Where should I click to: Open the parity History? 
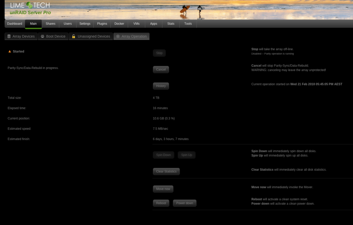coord(161,86)
